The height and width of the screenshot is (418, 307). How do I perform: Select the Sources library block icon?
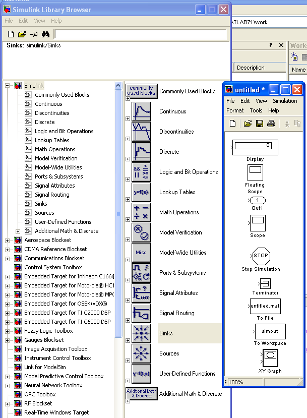pos(141,353)
